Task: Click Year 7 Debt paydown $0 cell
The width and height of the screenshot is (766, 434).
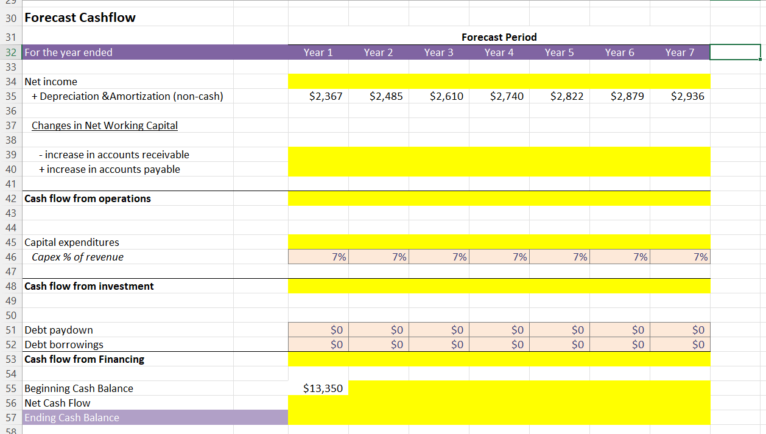Action: pos(680,330)
